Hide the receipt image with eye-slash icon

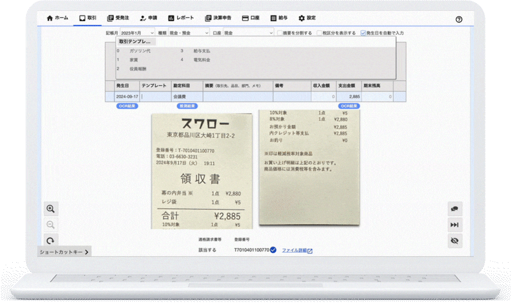455,241
